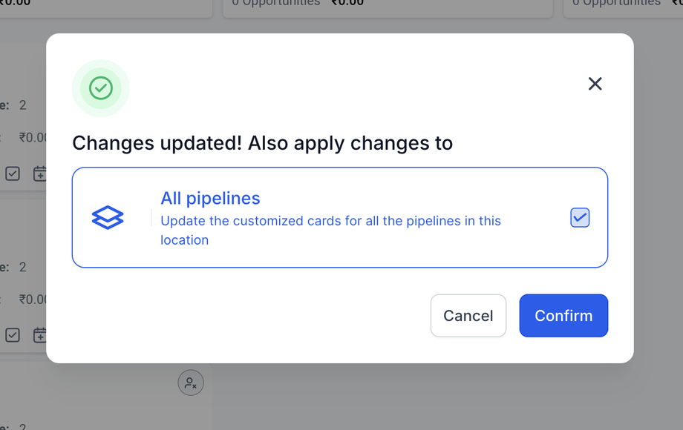Screen dimensions: 683x430
Task: Click the unassigned user icon behind the dialog
Action: [191, 383]
